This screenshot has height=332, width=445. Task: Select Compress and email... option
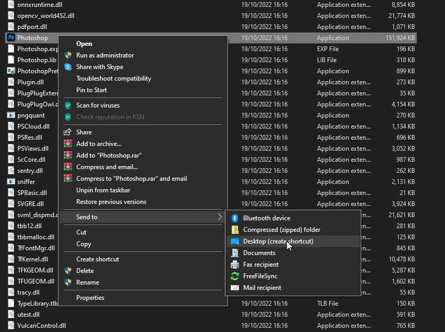pyautogui.click(x=143, y=167)
